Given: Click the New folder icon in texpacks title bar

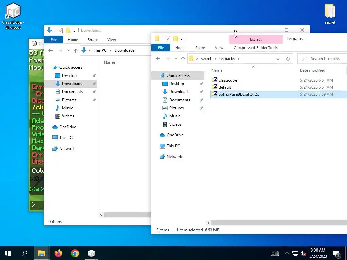Looking at the screenshot, I should point(176,39).
